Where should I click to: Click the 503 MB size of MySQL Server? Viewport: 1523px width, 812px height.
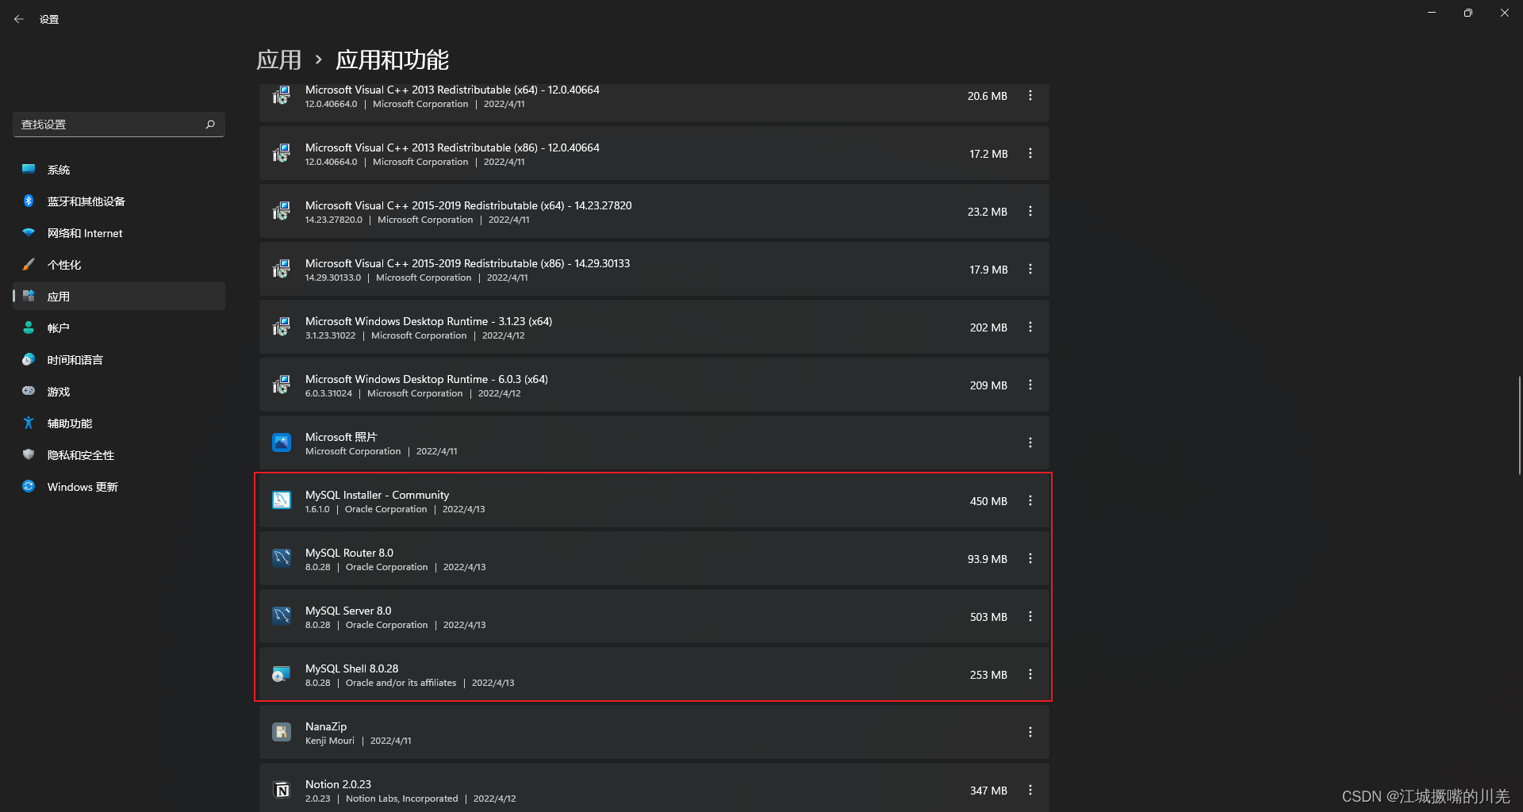(988, 617)
